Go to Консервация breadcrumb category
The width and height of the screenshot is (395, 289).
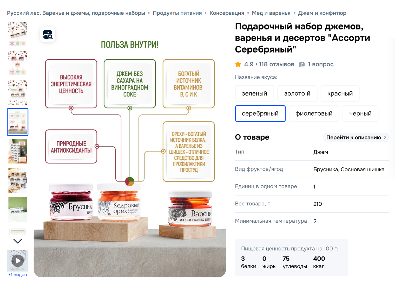coord(227,13)
